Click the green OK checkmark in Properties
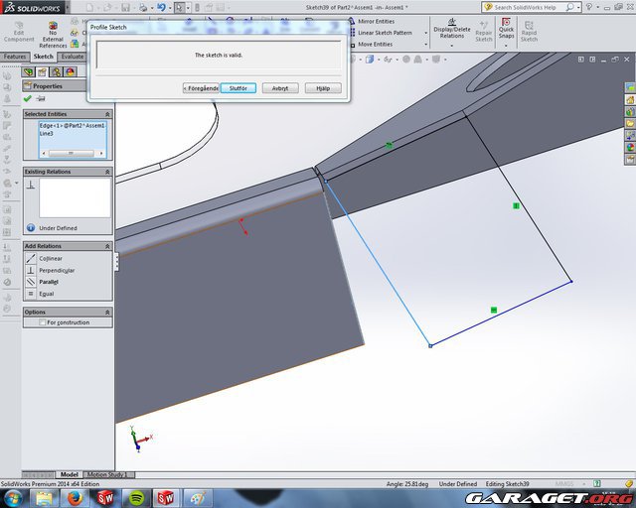 (x=28, y=98)
